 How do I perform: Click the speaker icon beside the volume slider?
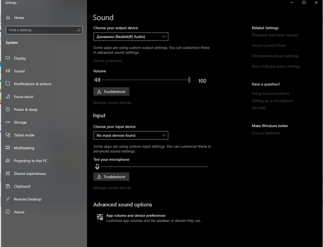pos(97,80)
